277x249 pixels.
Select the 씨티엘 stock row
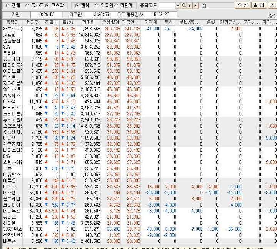(x=140, y=53)
